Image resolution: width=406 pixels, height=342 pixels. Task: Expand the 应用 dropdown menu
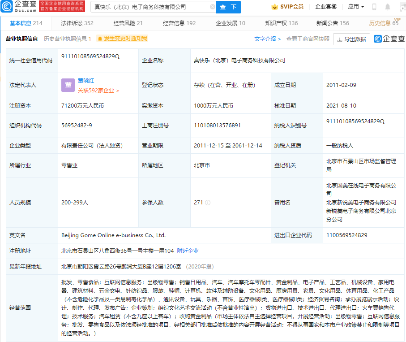coord(356,7)
